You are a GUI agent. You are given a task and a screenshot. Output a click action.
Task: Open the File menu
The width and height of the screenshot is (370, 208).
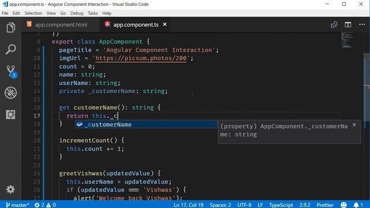click(x=5, y=13)
